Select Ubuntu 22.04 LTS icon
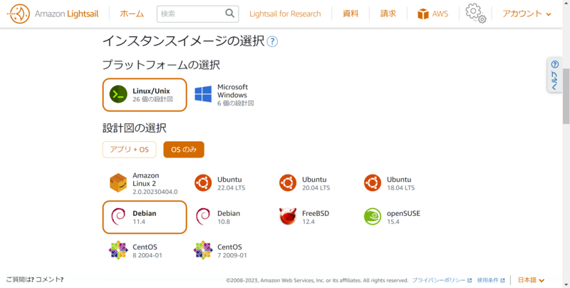570x288 pixels. 203,183
